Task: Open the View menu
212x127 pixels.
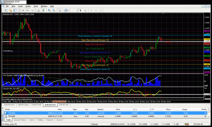Action: [x=13, y=6]
